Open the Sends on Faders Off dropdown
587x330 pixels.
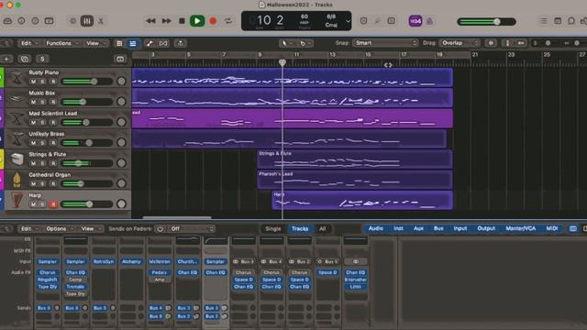[192, 228]
